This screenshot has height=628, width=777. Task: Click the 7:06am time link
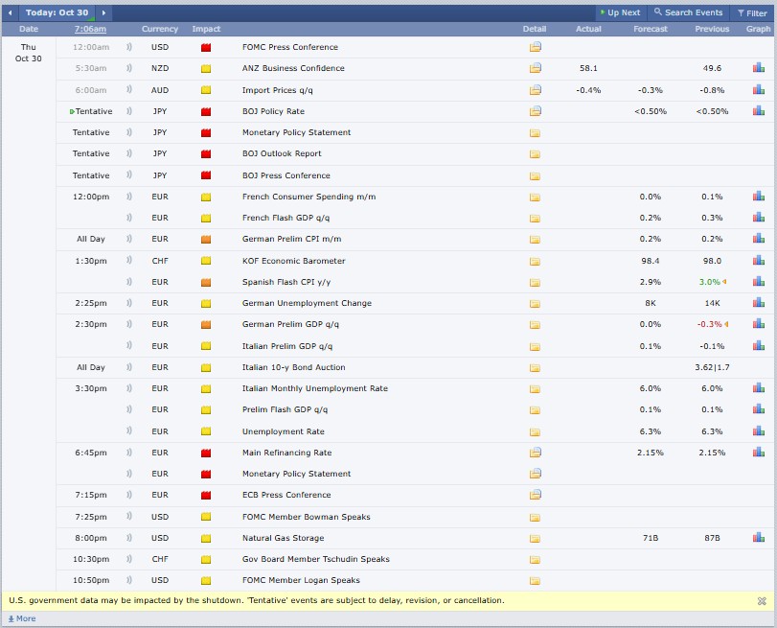tap(90, 30)
